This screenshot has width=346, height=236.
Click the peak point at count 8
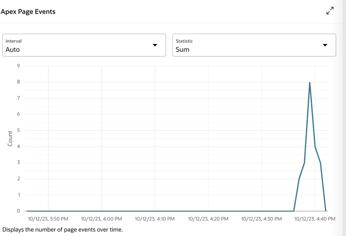click(310, 83)
